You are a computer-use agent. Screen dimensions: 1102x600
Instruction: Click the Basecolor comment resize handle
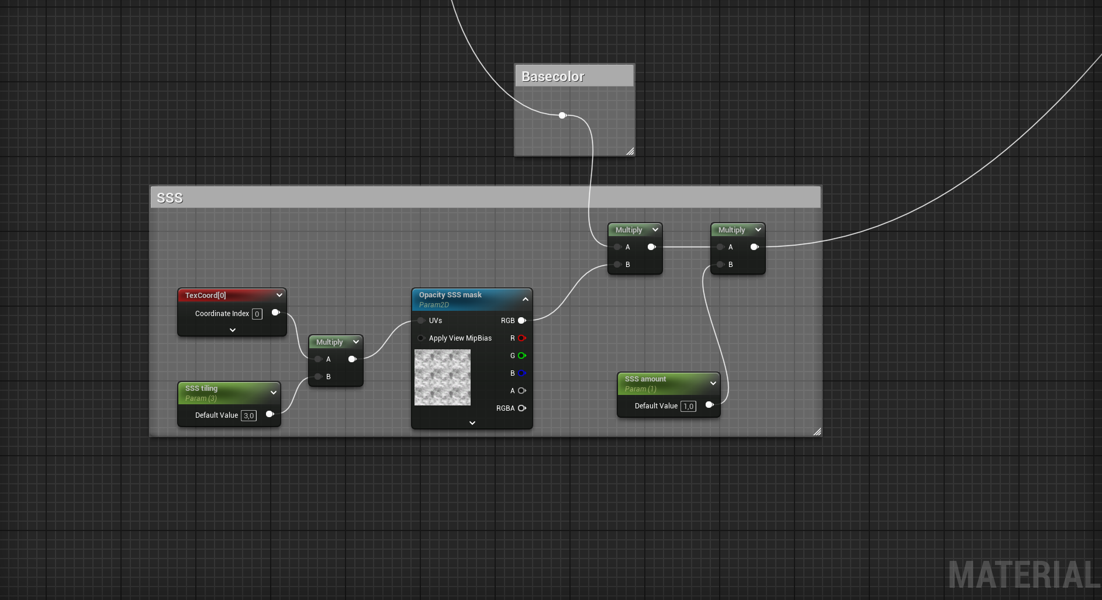coord(630,151)
